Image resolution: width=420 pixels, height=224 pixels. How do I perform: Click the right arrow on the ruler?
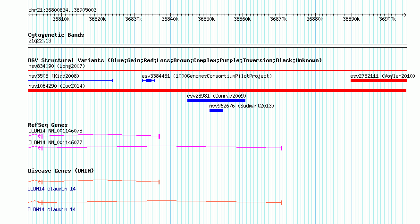tap(405, 15)
